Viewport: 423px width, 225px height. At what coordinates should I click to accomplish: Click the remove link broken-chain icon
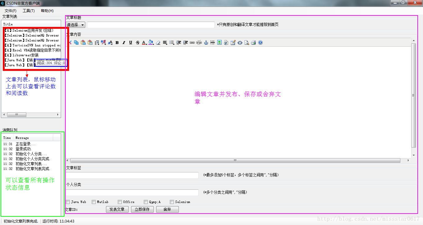[199, 42]
